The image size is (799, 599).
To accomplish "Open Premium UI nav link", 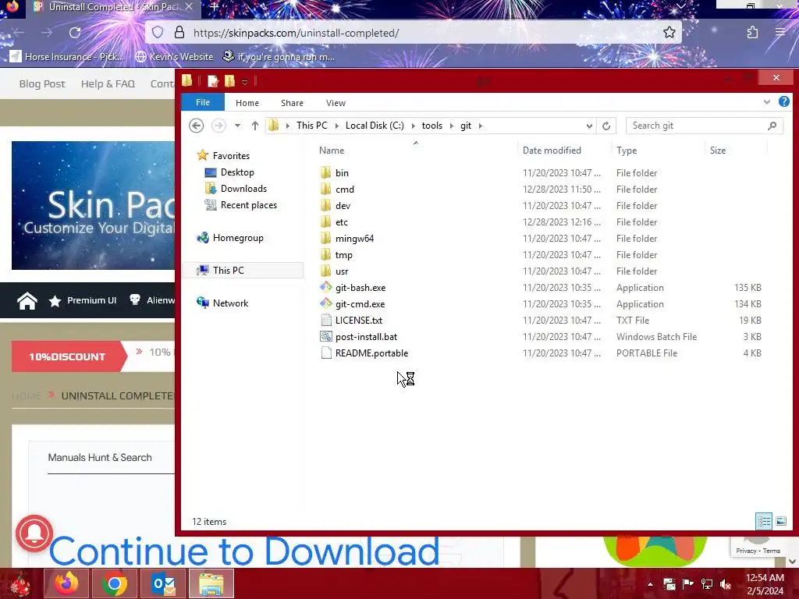I will (x=83, y=300).
